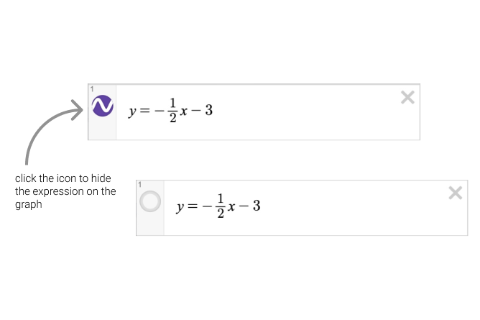Click row number 1 of the top expression
Image resolution: width=480 pixels, height=320 pixels.
tap(91, 89)
